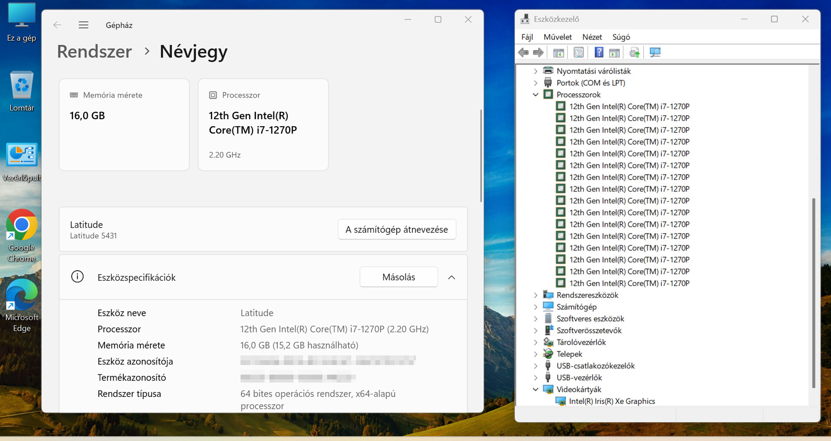Click the Gépház back arrow
The height and width of the screenshot is (441, 831).
(57, 25)
